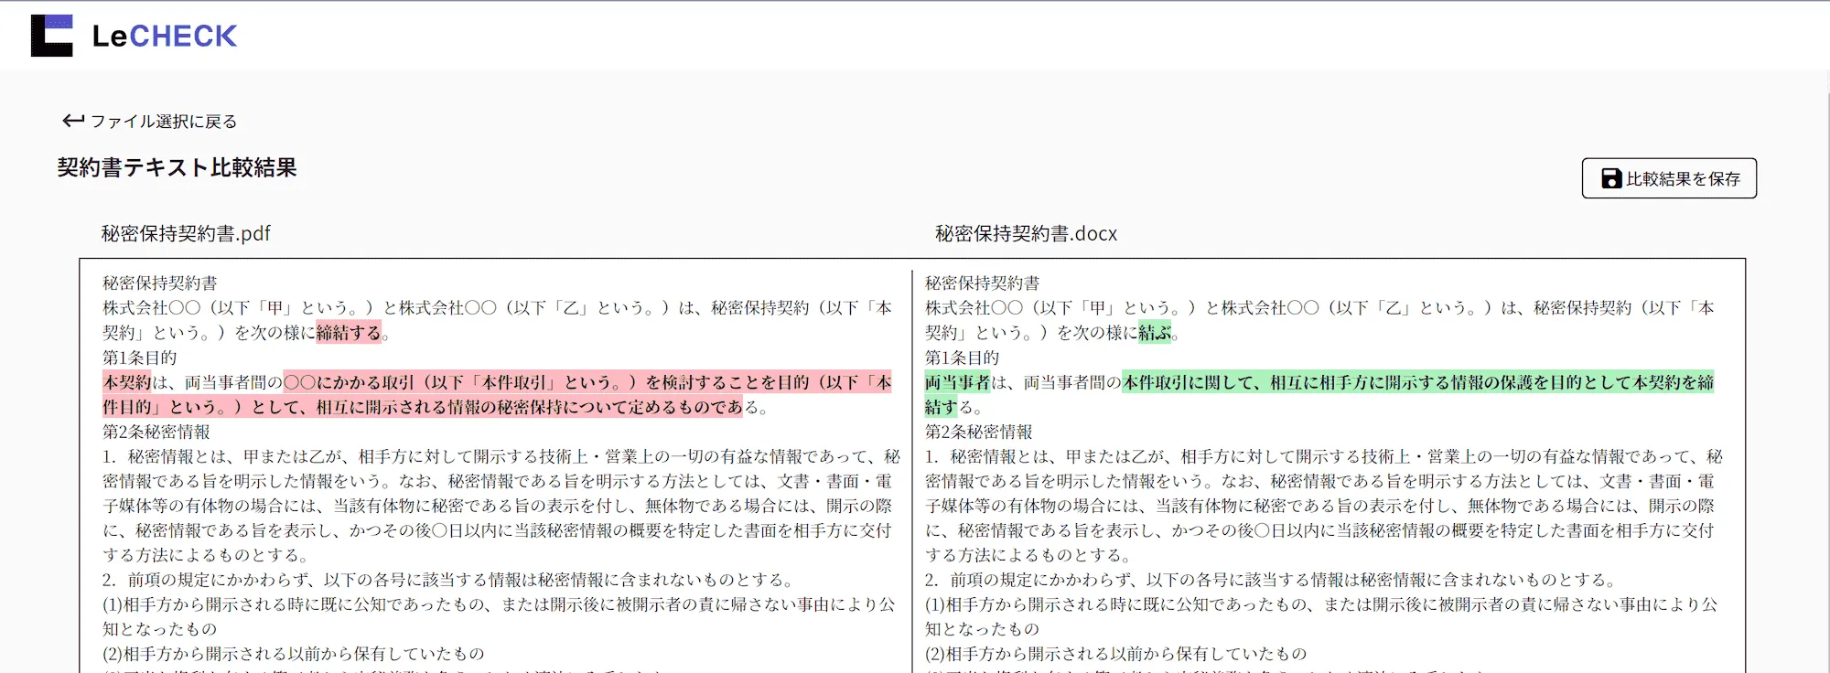1830x673 pixels.
Task: Click the back arrow icon
Action: click(x=73, y=121)
